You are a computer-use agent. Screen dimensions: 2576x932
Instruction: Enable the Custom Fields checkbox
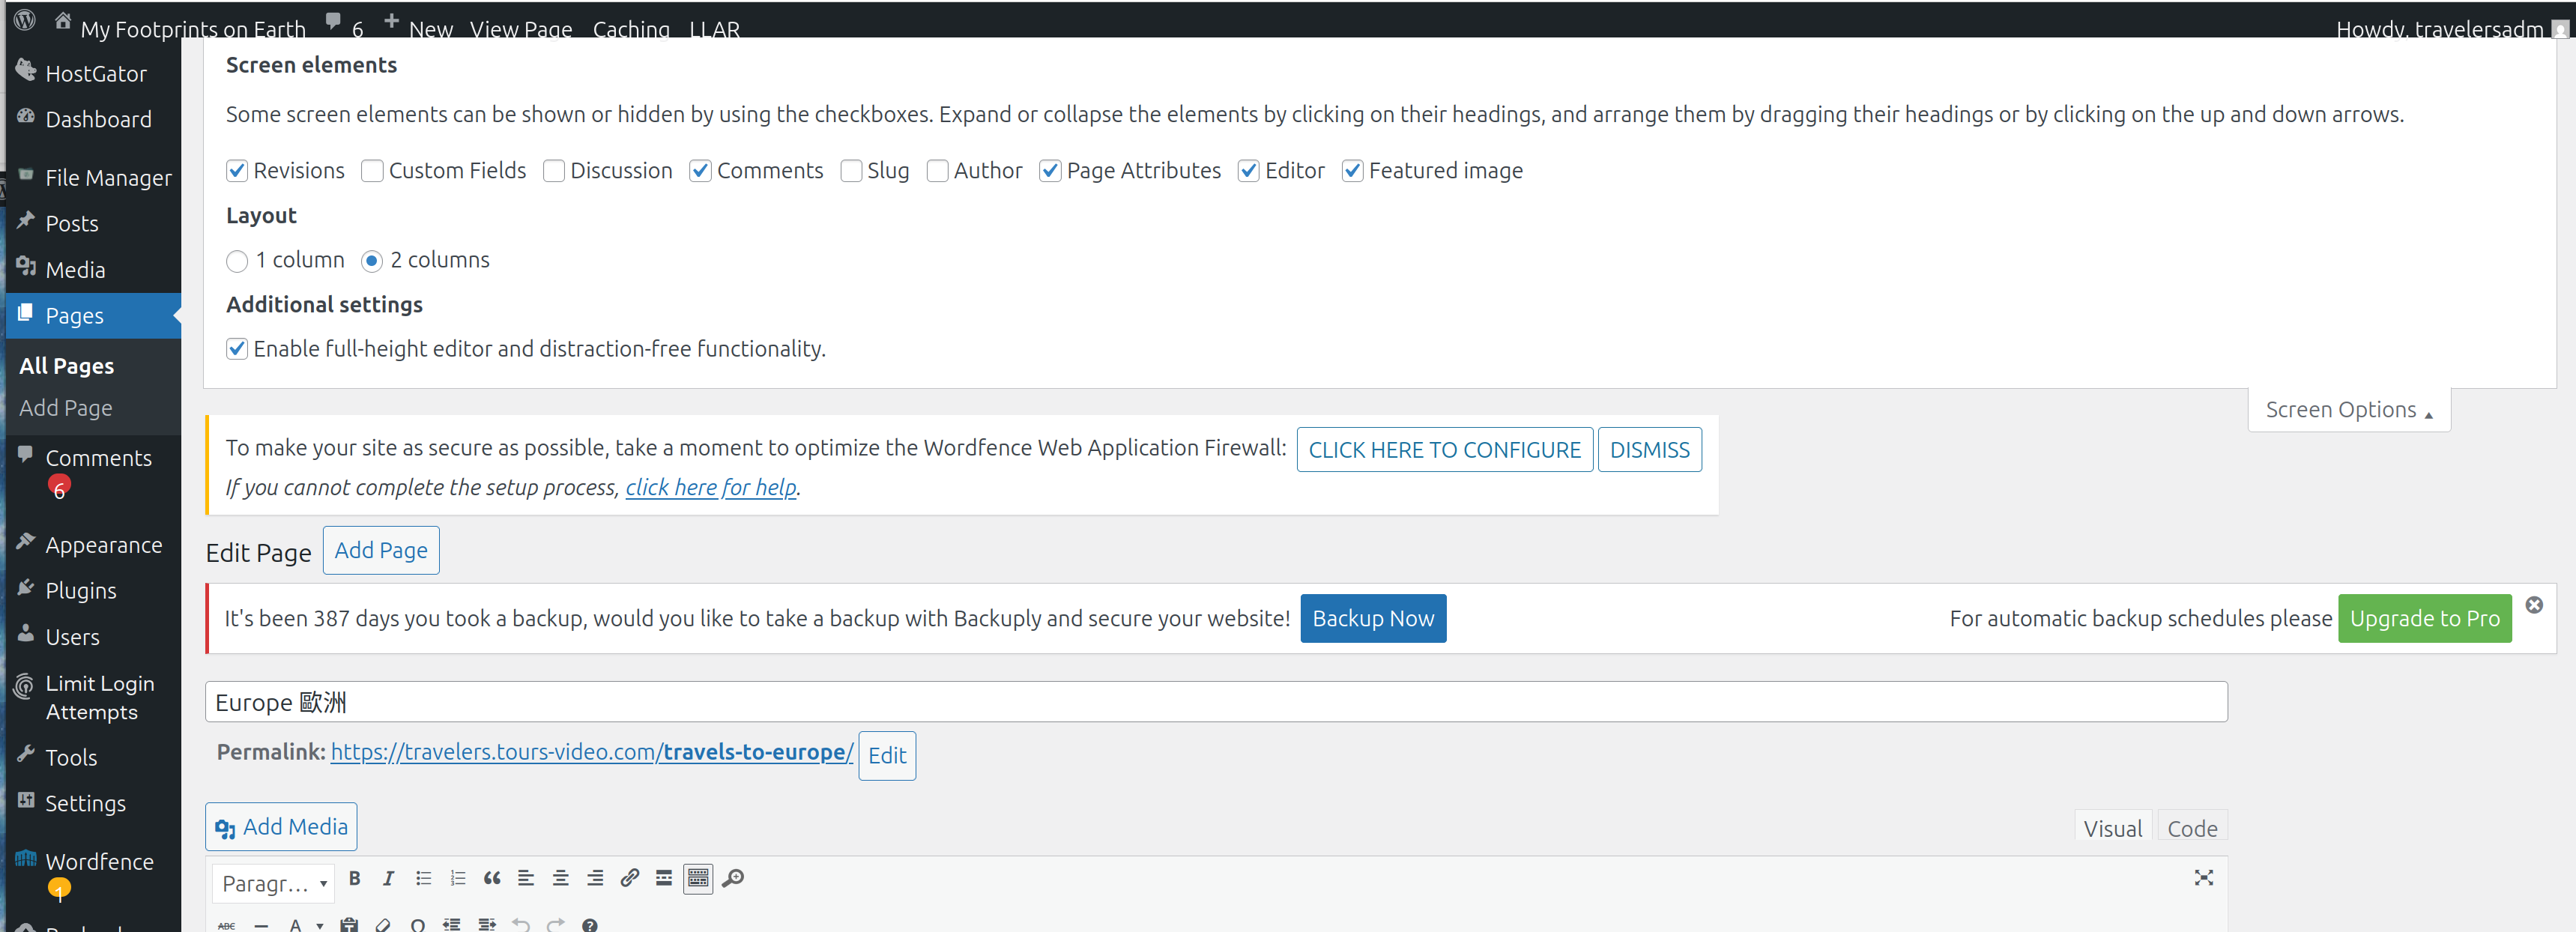[372, 171]
